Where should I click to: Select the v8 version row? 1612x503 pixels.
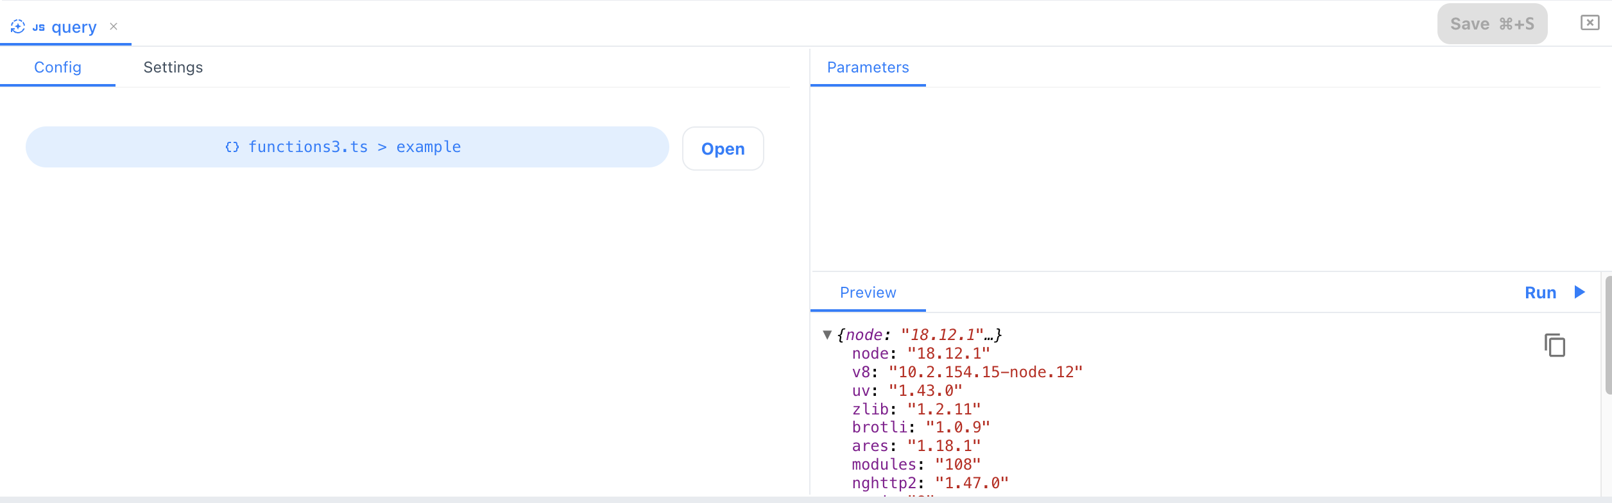pos(966,372)
